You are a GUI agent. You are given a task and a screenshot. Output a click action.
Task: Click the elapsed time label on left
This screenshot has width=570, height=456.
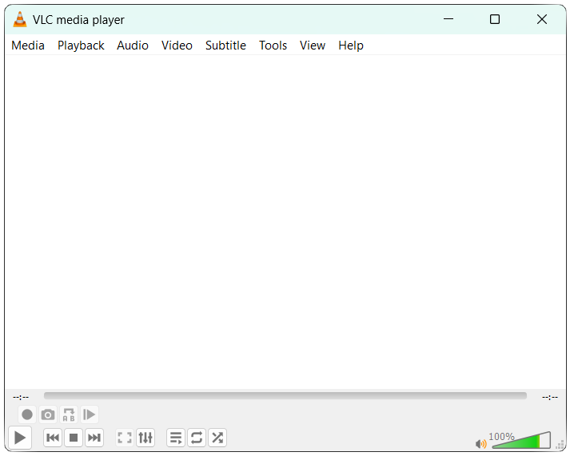21,397
